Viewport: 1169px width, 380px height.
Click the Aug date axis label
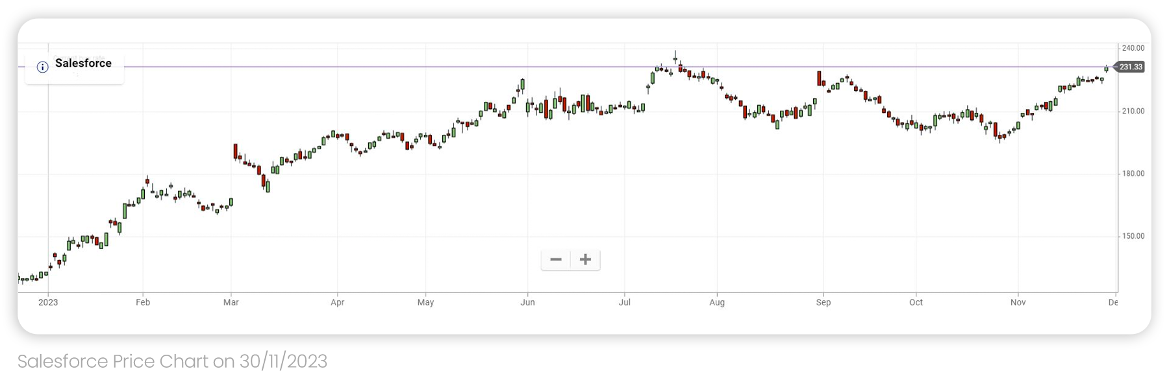coord(717,302)
